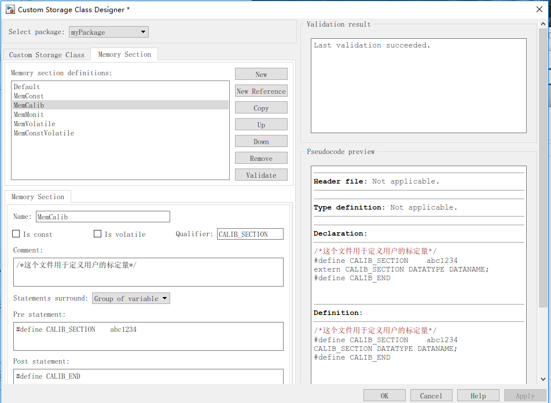Click the New Reference button
551x403 pixels.
point(261,91)
